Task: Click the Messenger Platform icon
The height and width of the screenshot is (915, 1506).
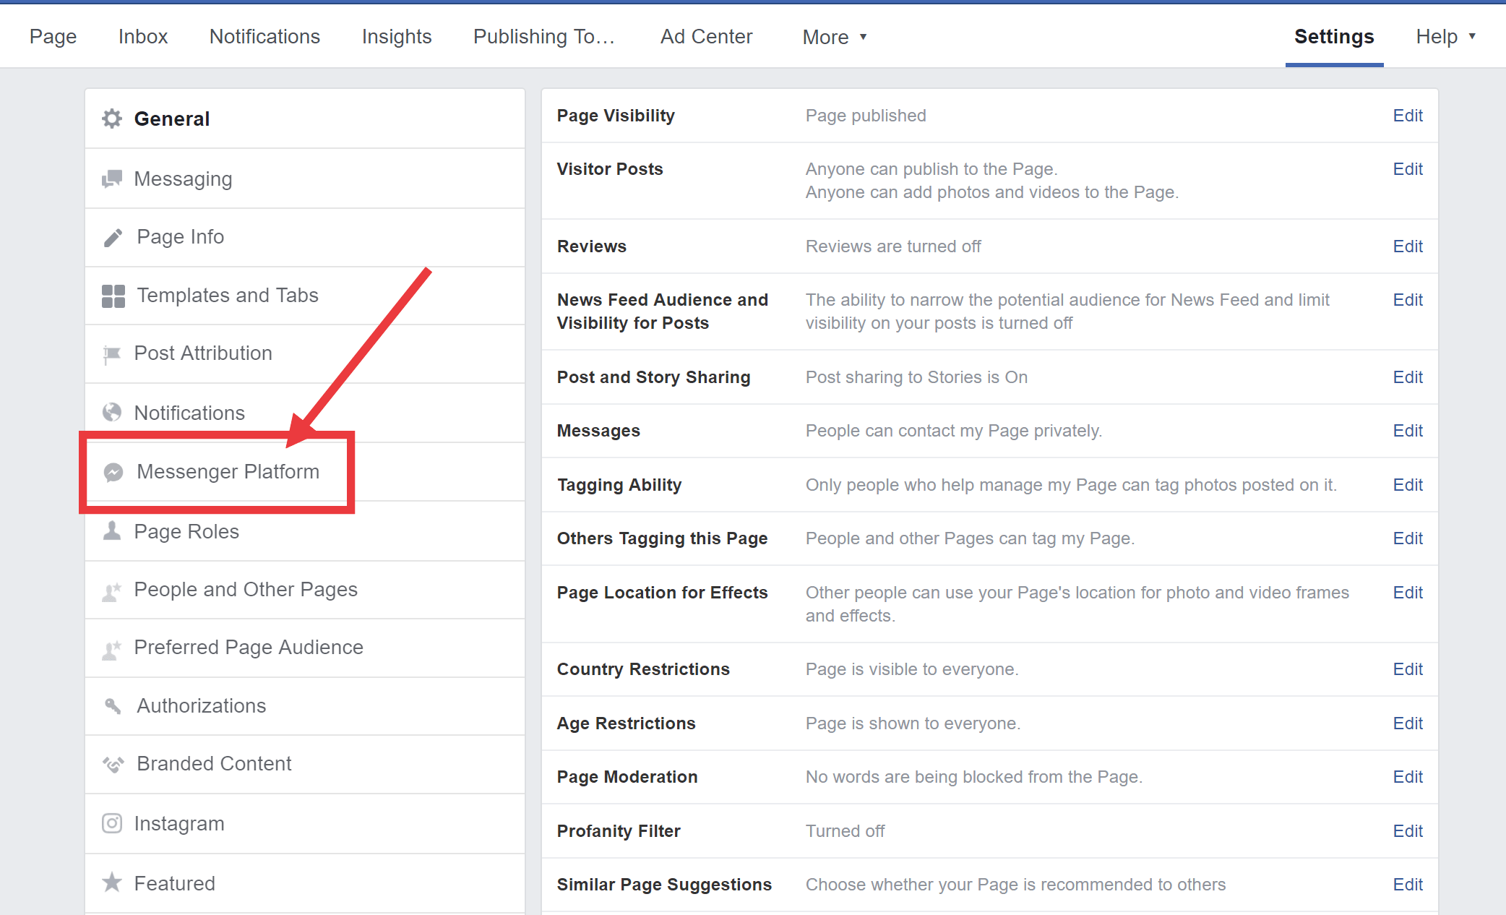Action: click(113, 472)
